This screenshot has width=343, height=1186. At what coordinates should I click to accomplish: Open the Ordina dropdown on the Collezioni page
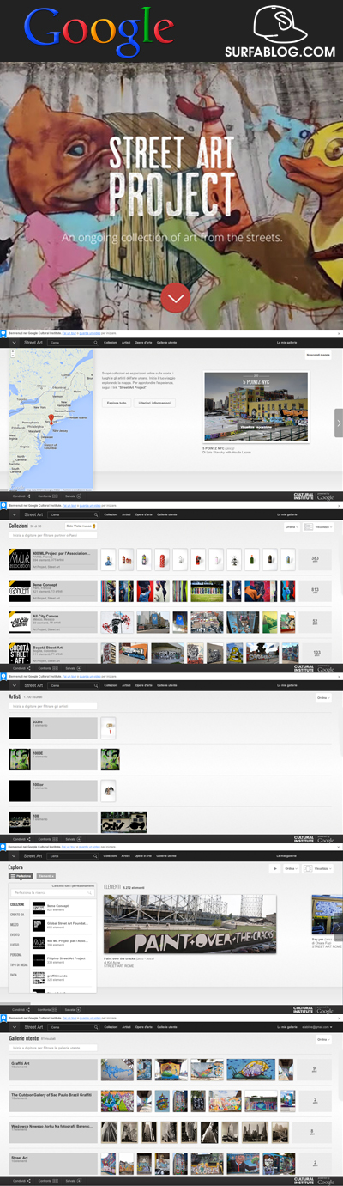point(292,527)
